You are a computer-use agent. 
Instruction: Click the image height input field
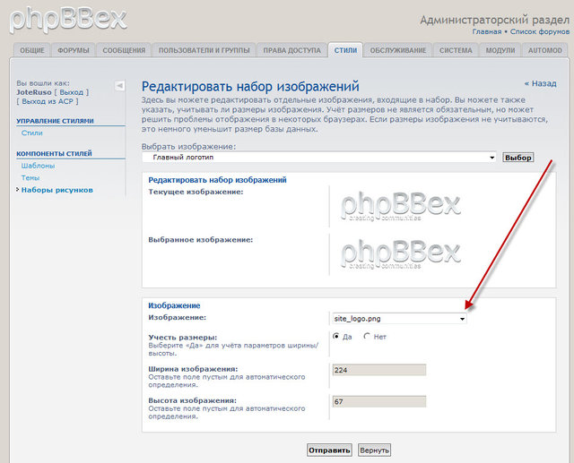[x=378, y=402]
